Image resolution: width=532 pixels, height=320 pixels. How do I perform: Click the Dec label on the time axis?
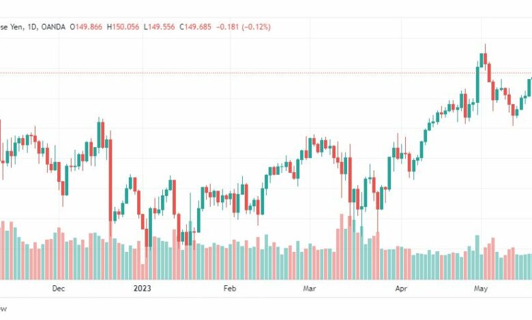(x=58, y=289)
